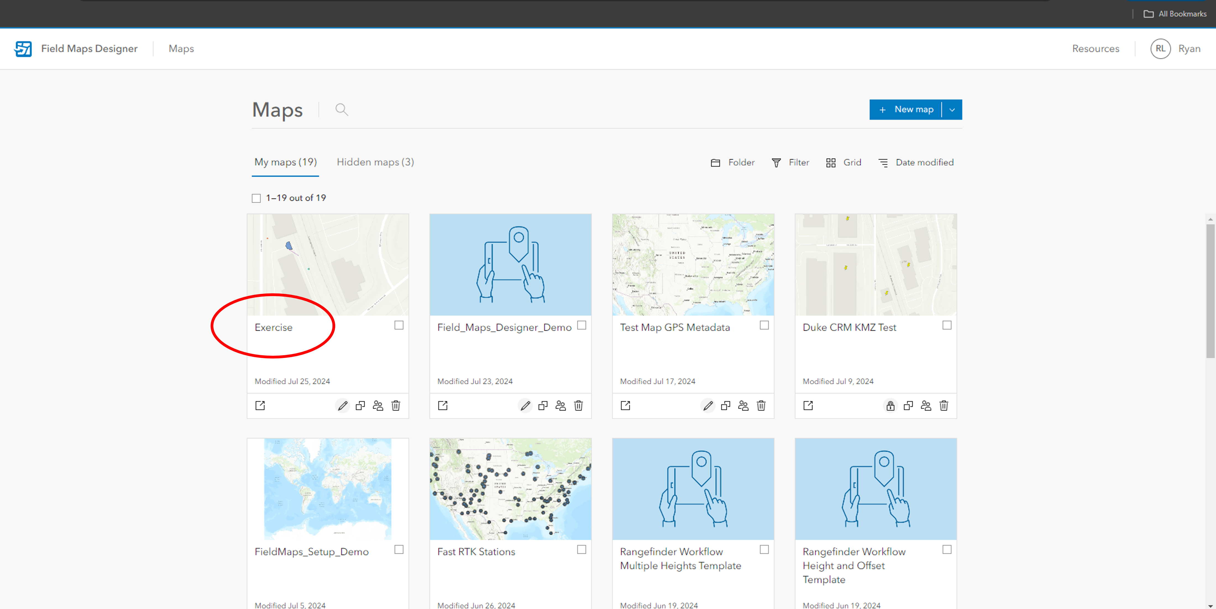Click the RL user avatar

(x=1161, y=49)
